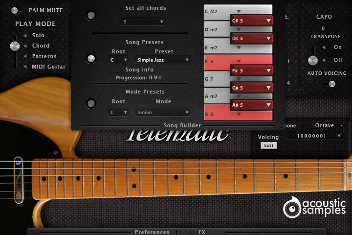352x235 pixels.
Task: Select MIDI Guitar play mode
Action: tap(48, 67)
